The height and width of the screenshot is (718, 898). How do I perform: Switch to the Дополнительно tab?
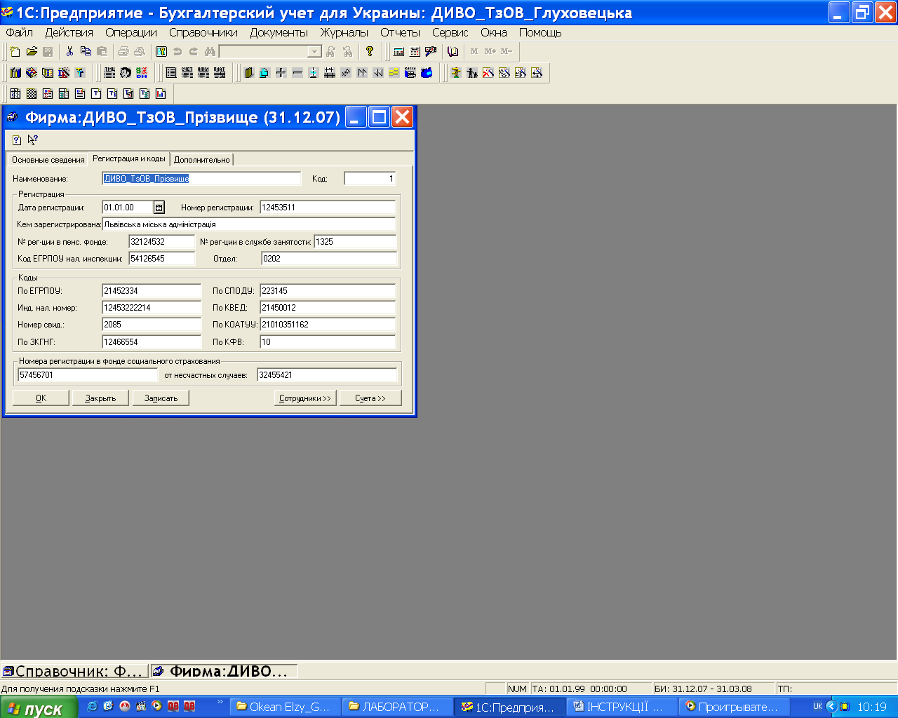[x=202, y=160]
